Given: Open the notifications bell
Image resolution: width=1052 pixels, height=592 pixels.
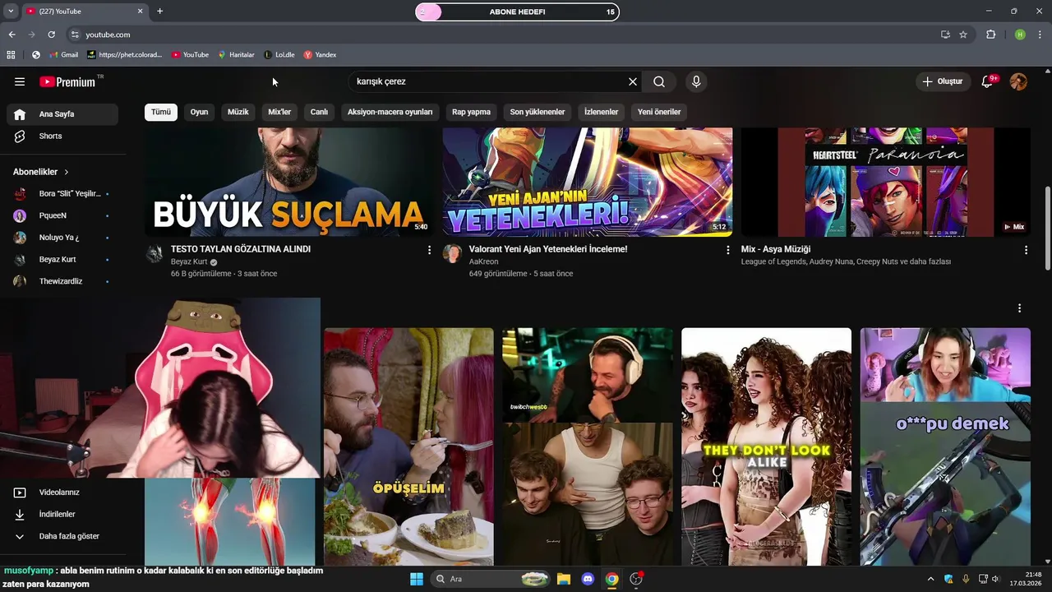Looking at the screenshot, I should pyautogui.click(x=988, y=81).
